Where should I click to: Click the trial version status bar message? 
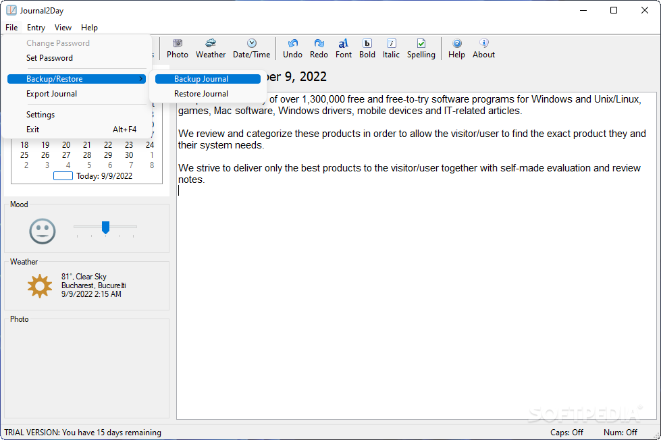(82, 433)
